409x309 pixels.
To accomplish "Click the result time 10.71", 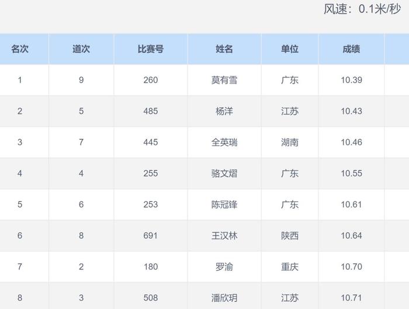I will coord(351,298).
